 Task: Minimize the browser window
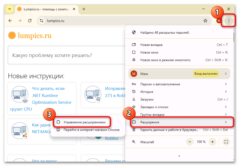(203, 9)
